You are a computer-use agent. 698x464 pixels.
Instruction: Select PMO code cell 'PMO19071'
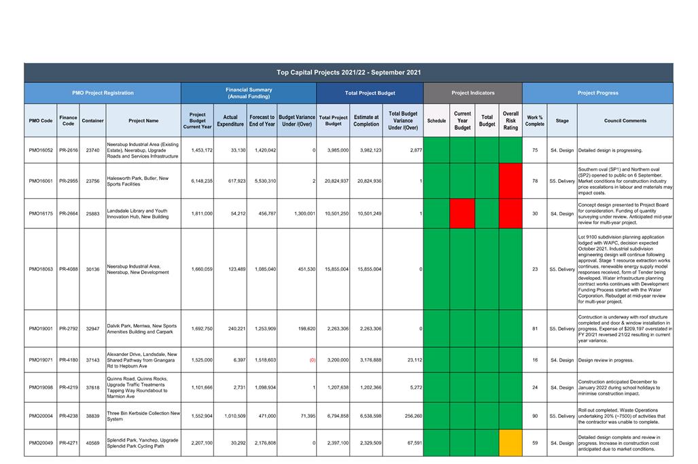[41, 360]
